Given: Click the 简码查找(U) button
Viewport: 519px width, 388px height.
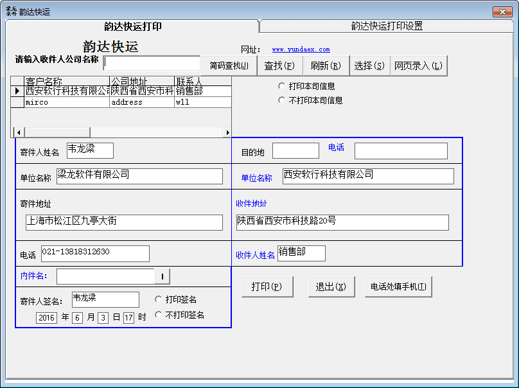Looking at the screenshot, I should [x=229, y=66].
